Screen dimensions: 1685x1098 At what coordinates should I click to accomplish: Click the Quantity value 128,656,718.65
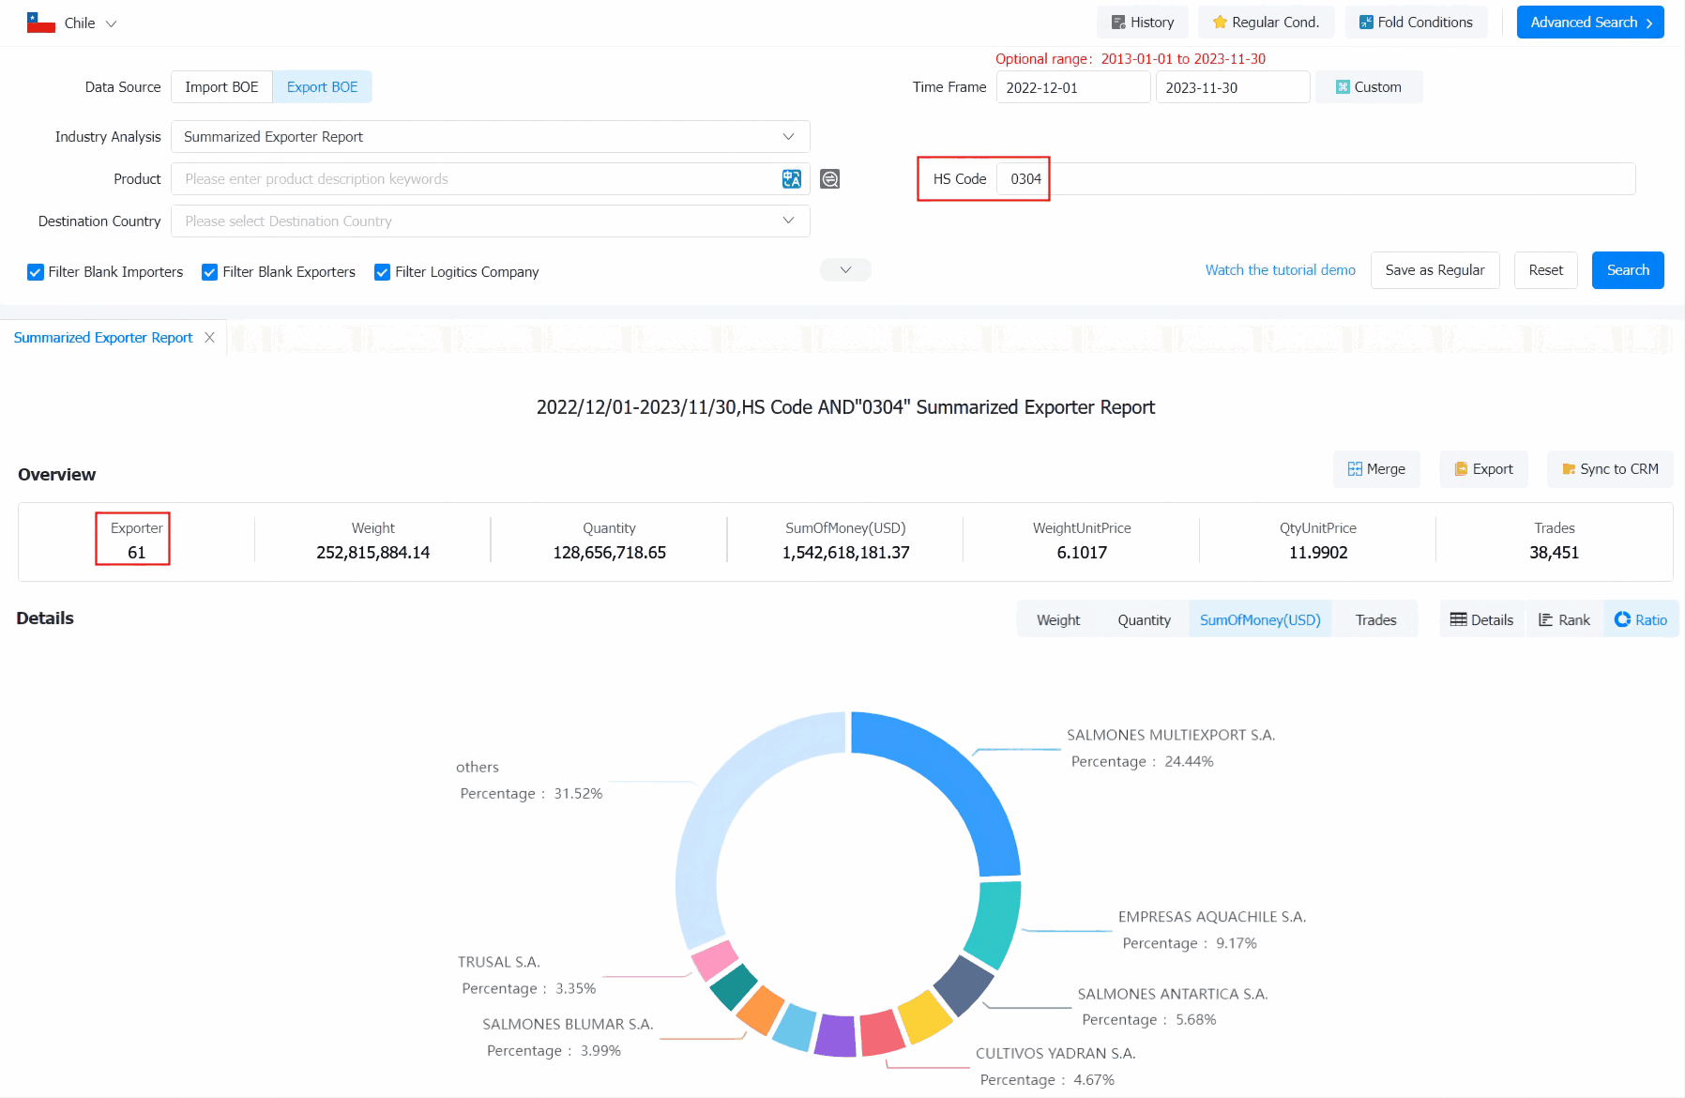609,553
